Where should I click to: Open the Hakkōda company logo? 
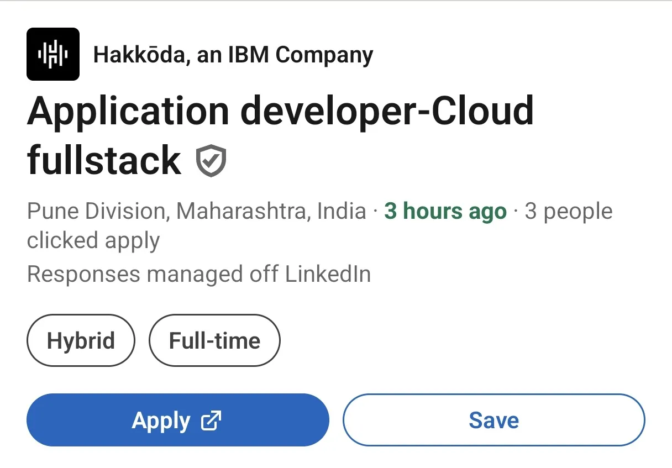(53, 54)
